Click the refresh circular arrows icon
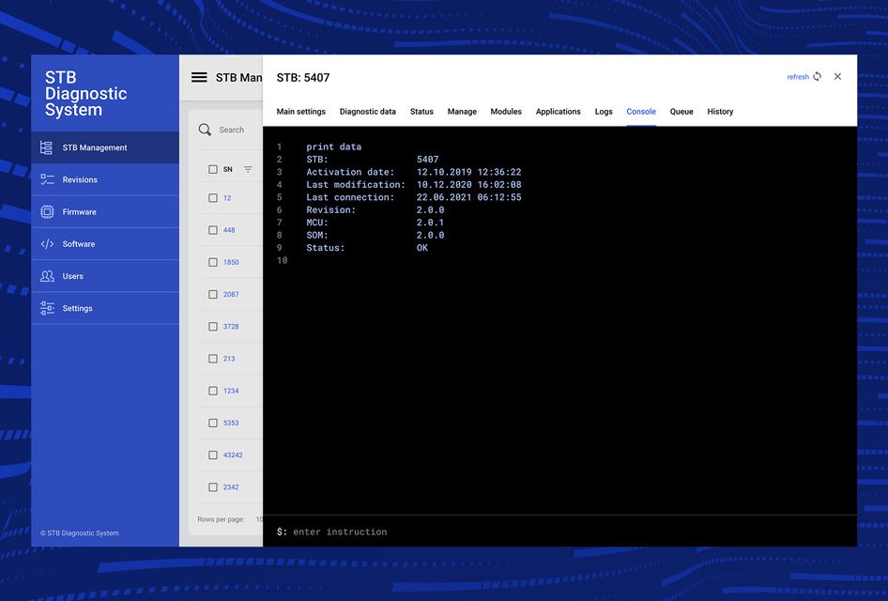The width and height of the screenshot is (888, 601). [818, 77]
